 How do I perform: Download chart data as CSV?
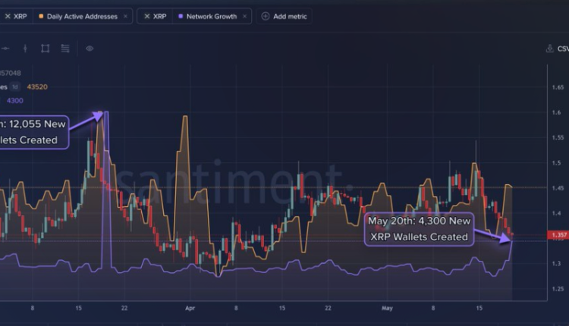[x=558, y=49]
